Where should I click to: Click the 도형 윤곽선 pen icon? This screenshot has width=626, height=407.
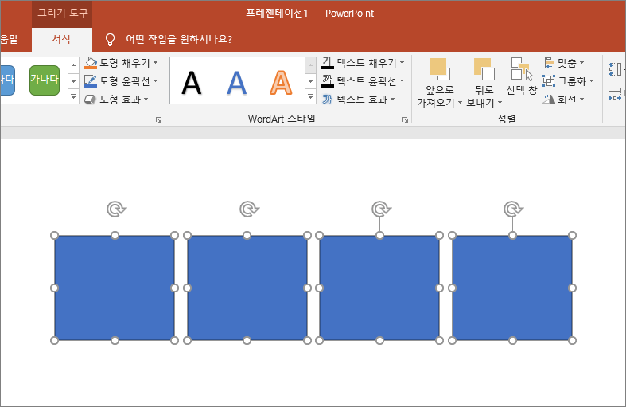click(91, 81)
